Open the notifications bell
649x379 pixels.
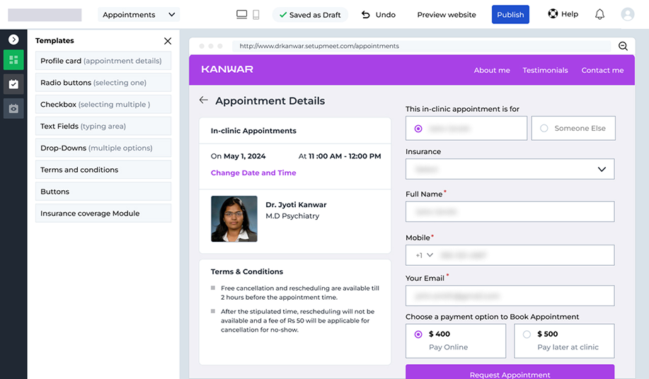click(x=599, y=14)
